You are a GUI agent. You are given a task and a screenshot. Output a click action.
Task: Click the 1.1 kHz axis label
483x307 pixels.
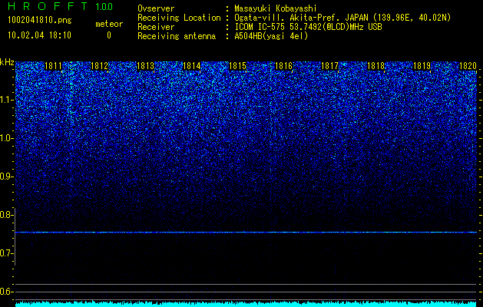pyautogui.click(x=6, y=100)
